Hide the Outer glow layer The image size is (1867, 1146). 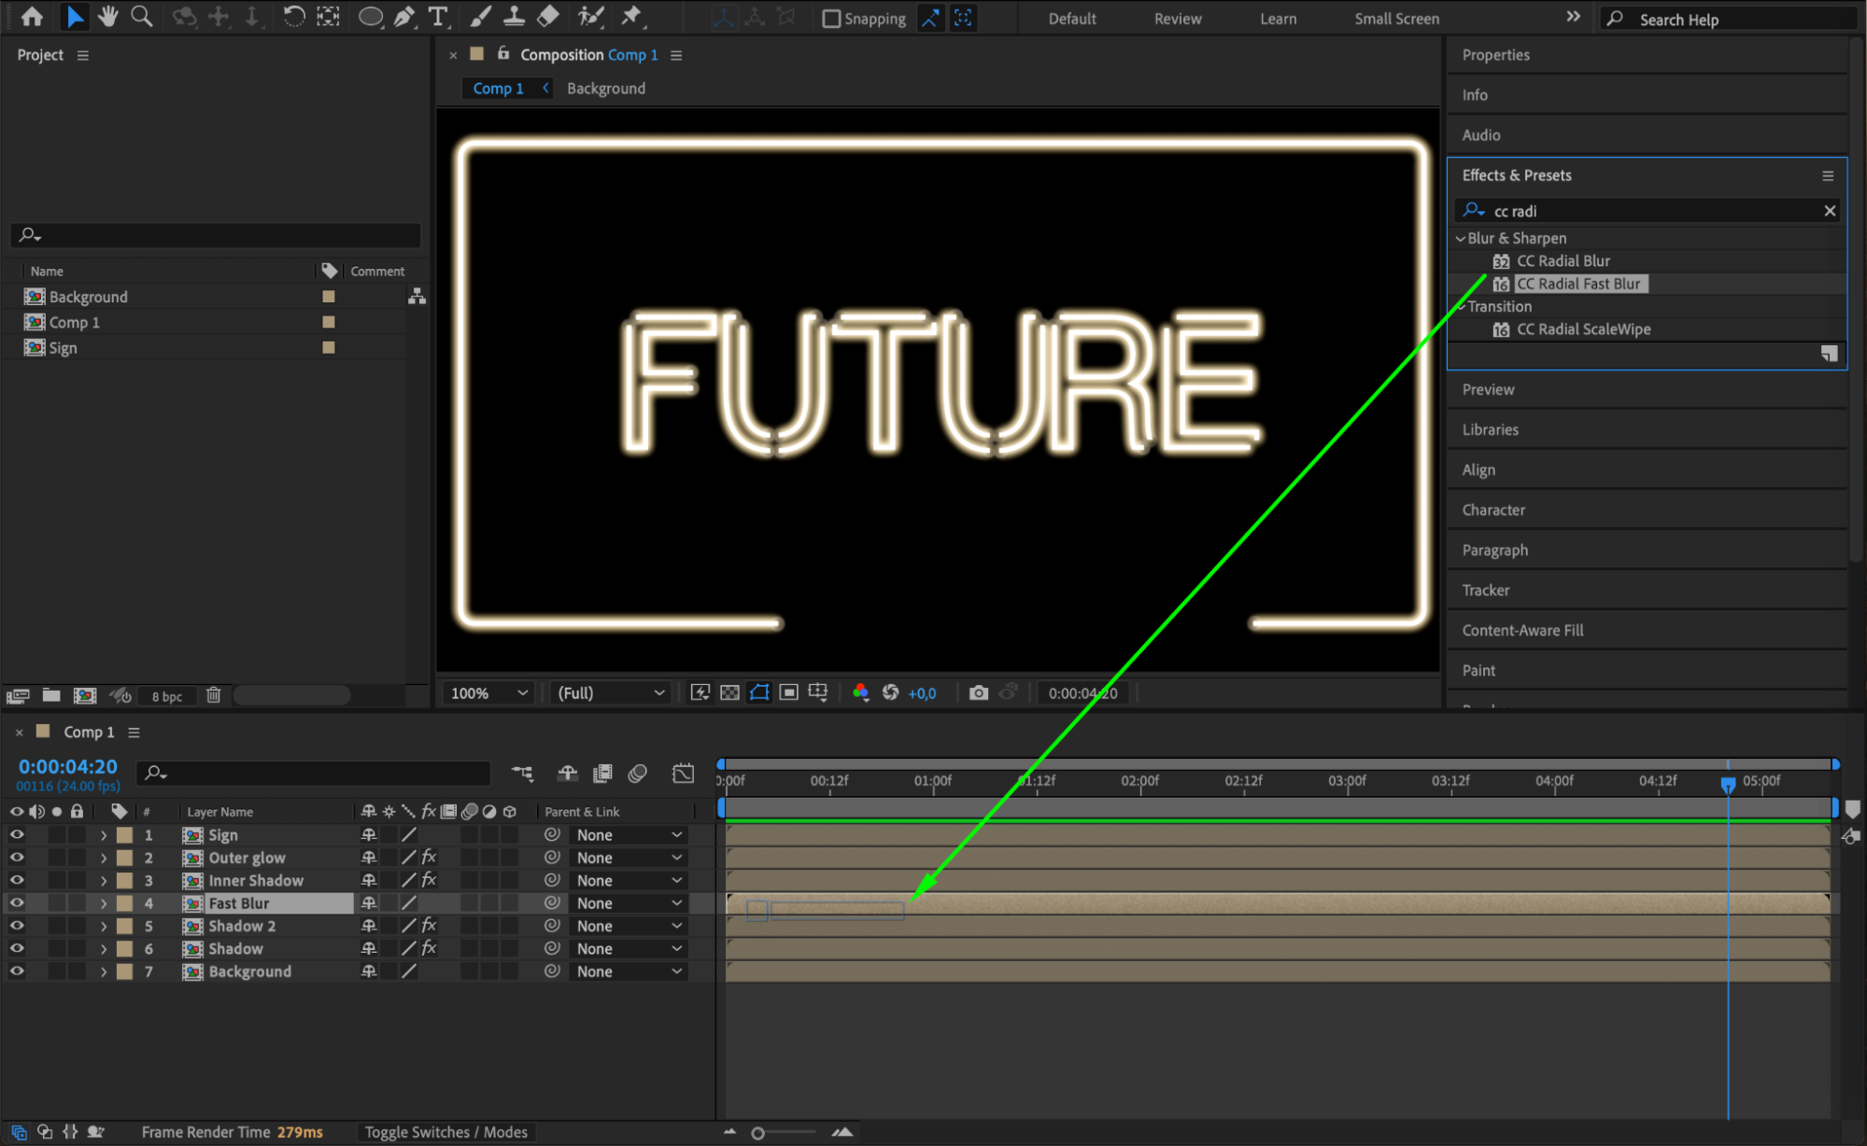[17, 857]
